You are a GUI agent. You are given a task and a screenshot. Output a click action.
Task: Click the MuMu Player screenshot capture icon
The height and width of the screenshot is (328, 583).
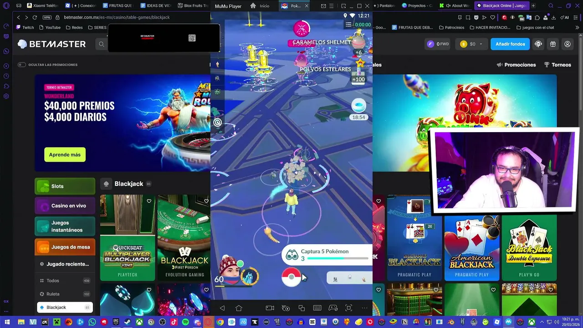pyautogui.click(x=349, y=308)
